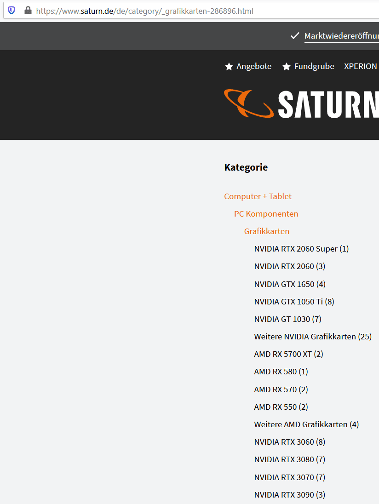
Task: Click the SATURN wordmark logo
Action: tap(328, 105)
